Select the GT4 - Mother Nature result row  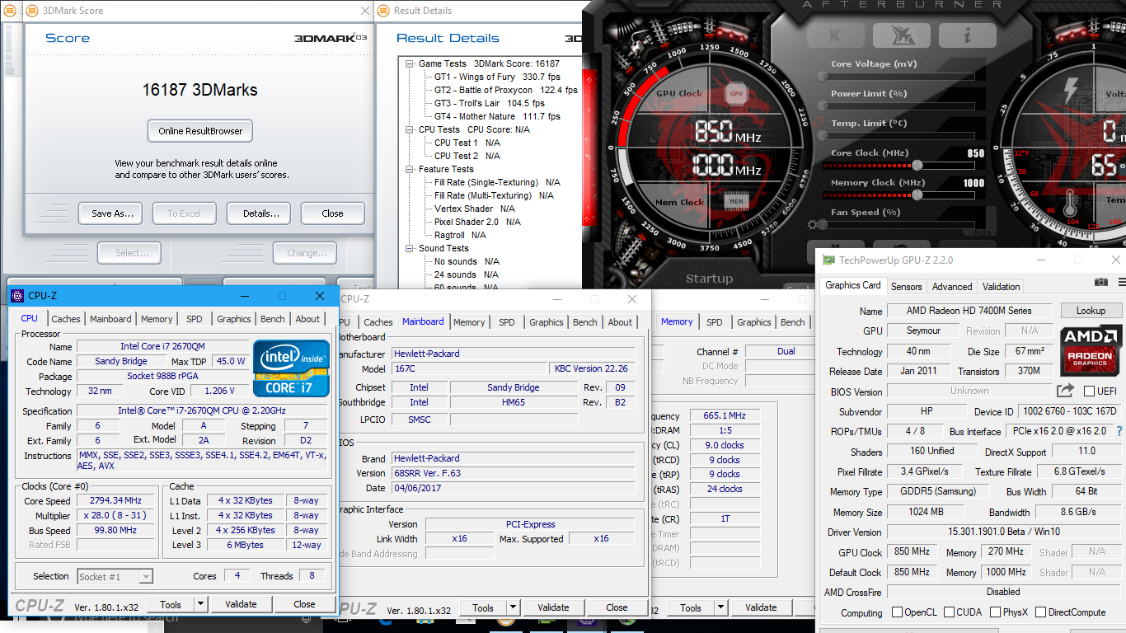(497, 116)
